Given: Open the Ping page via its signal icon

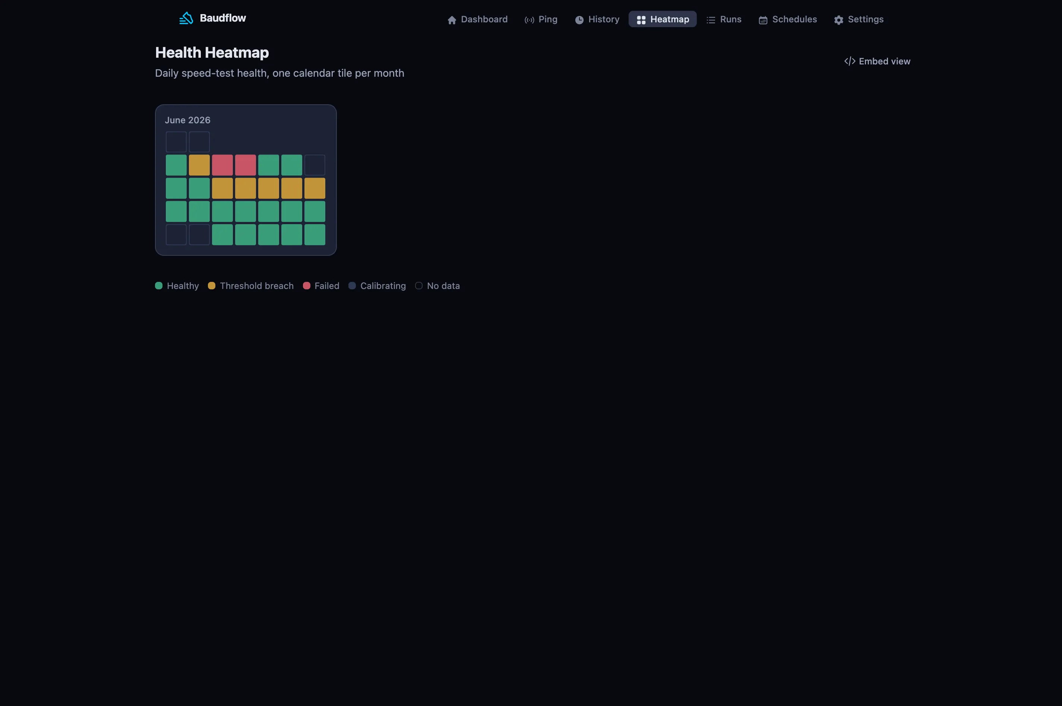Looking at the screenshot, I should pyautogui.click(x=530, y=20).
